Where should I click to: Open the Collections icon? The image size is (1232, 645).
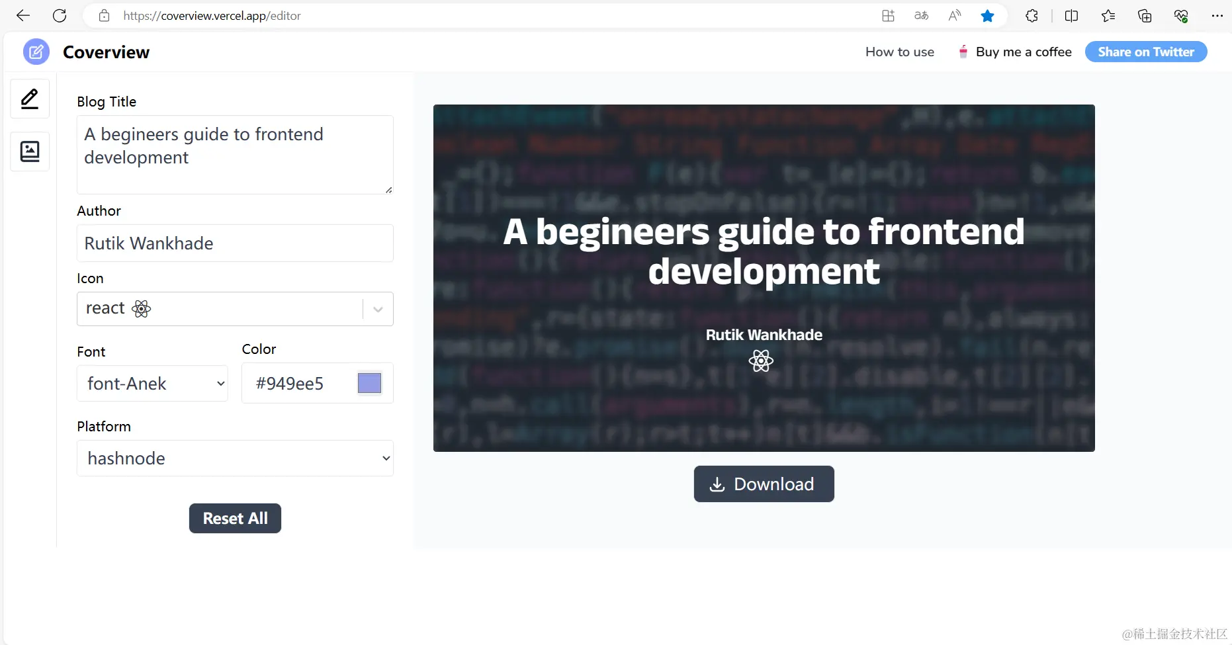point(1145,16)
